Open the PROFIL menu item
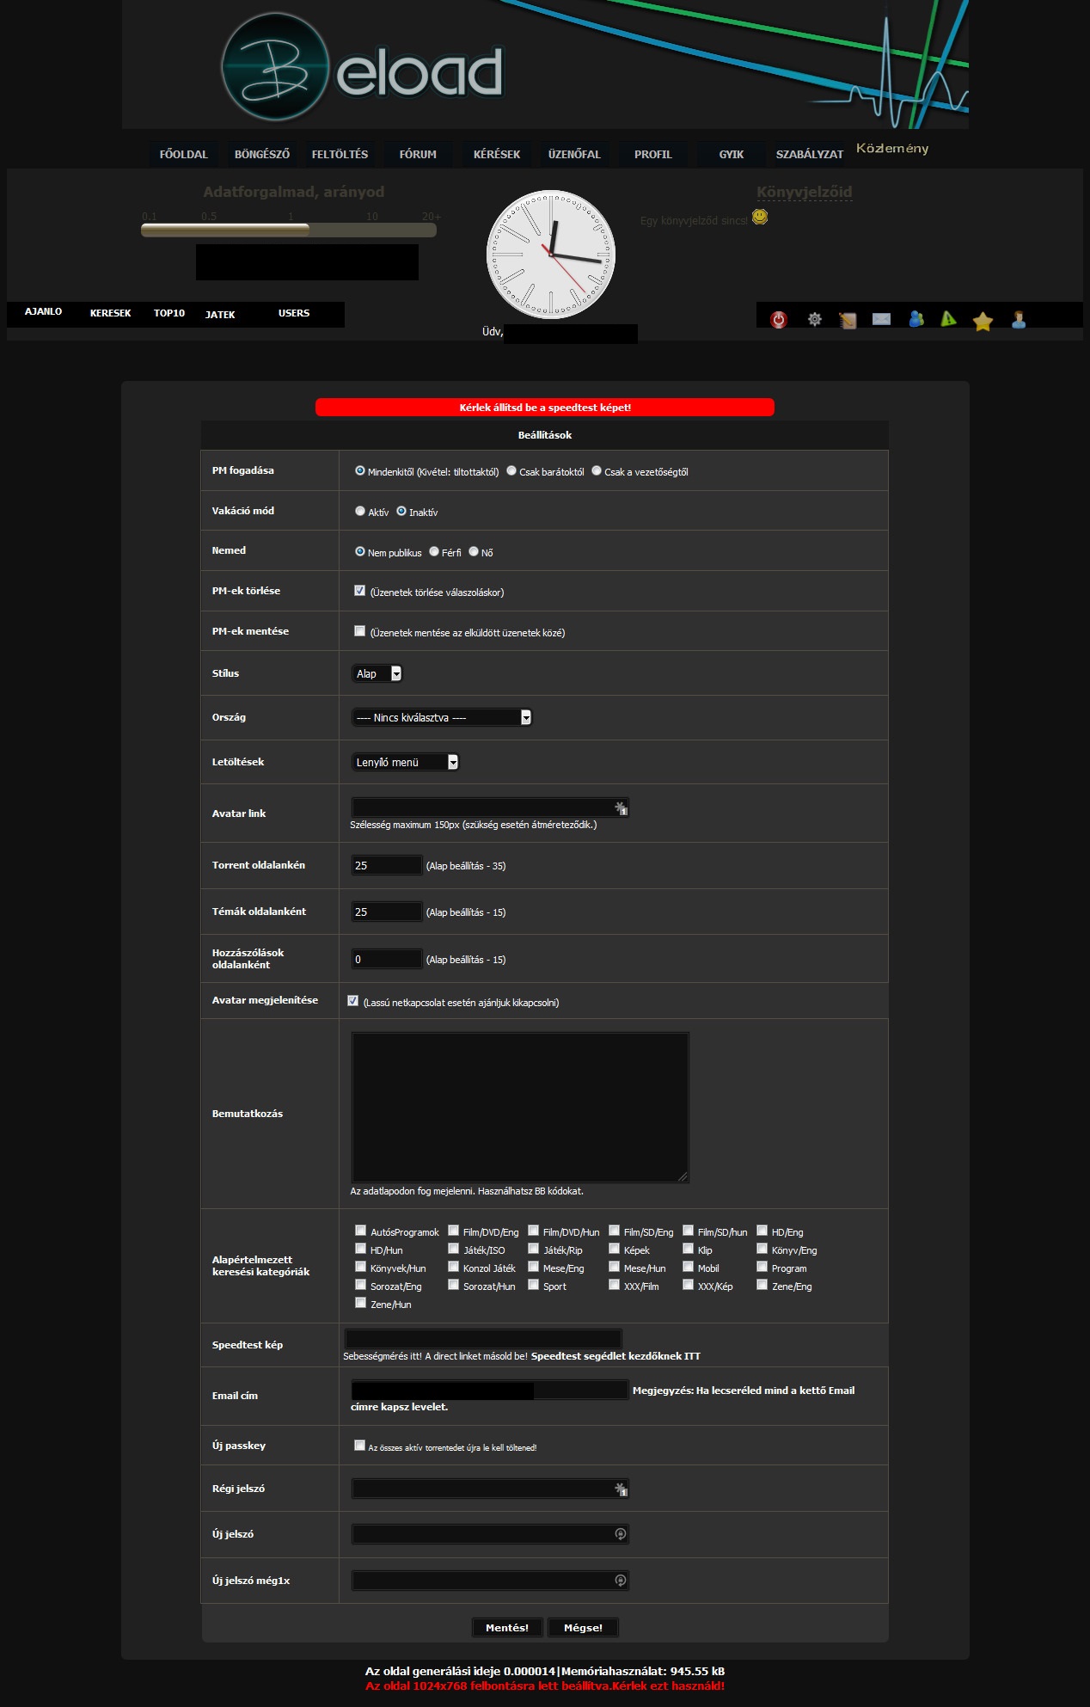 653,155
